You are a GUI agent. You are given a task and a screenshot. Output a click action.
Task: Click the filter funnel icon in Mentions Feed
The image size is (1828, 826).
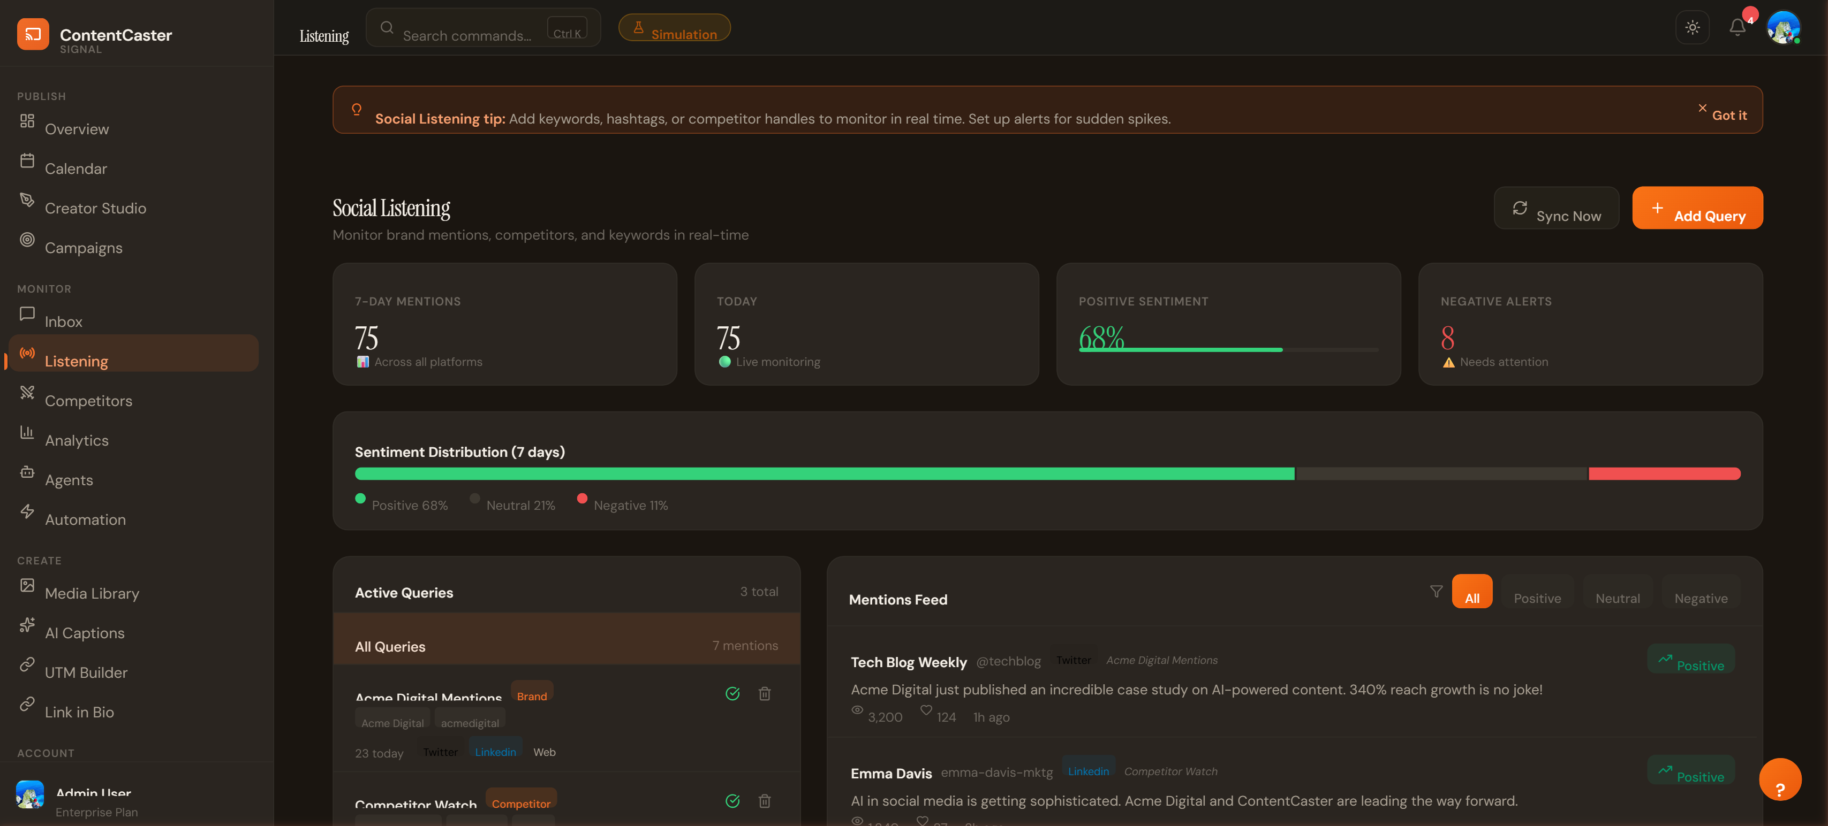point(1436,591)
